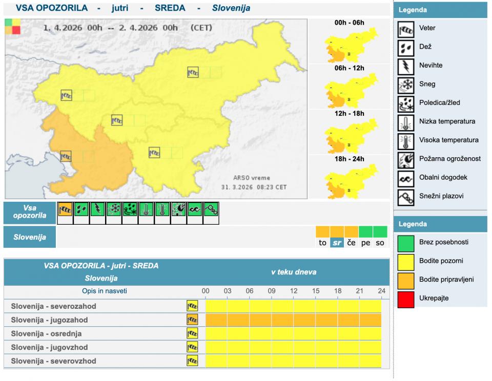Select the ice/glaze warning icon in filter row
This screenshot has width=492, height=381.
130,209
